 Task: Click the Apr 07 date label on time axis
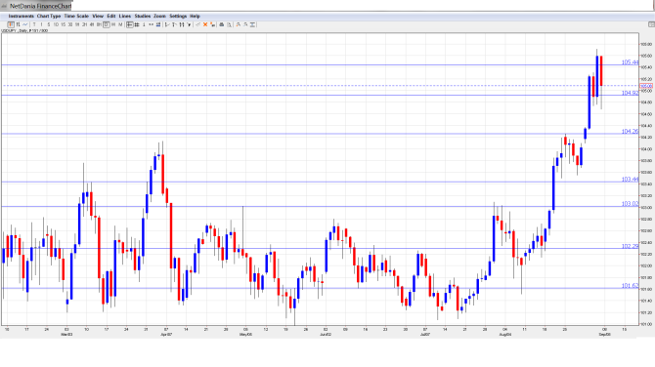166,334
